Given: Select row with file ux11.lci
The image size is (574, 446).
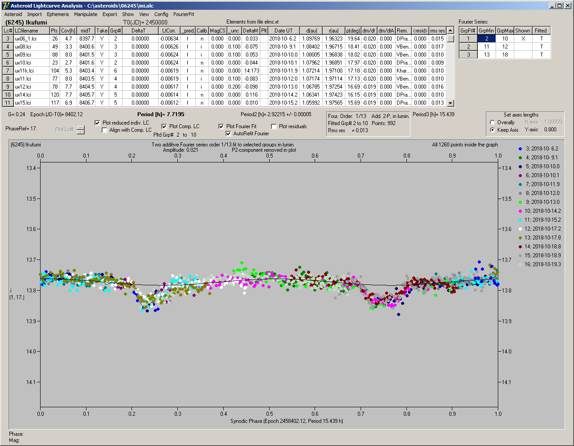Looking at the screenshot, I should 225,79.
